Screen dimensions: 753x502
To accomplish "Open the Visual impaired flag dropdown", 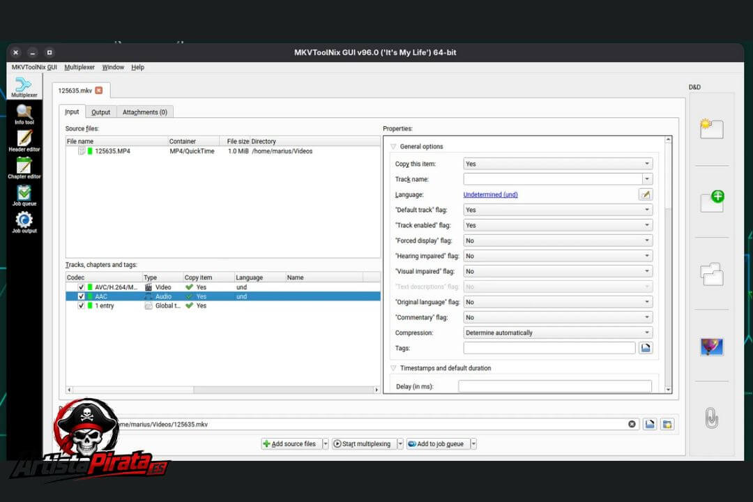I will [558, 271].
